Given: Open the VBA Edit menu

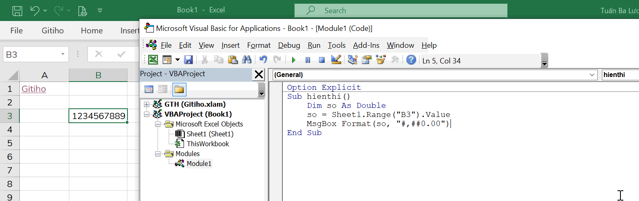Looking at the screenshot, I should point(185,45).
